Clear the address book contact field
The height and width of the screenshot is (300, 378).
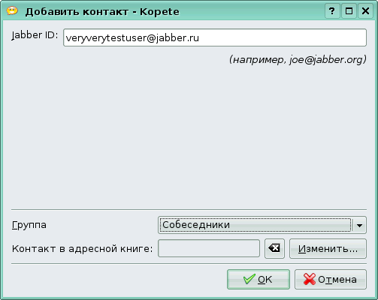tap(274, 248)
